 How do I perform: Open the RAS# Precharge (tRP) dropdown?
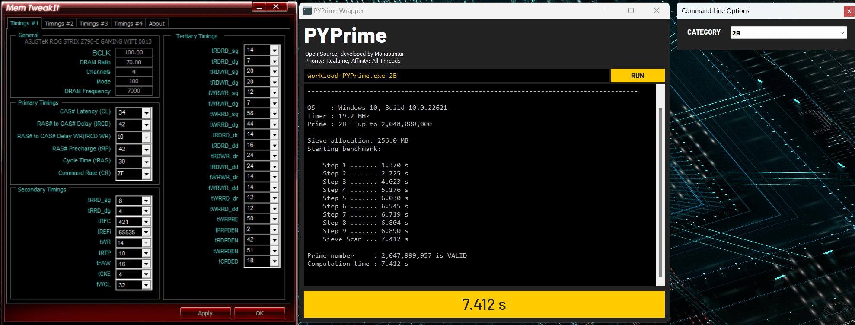[x=147, y=150]
